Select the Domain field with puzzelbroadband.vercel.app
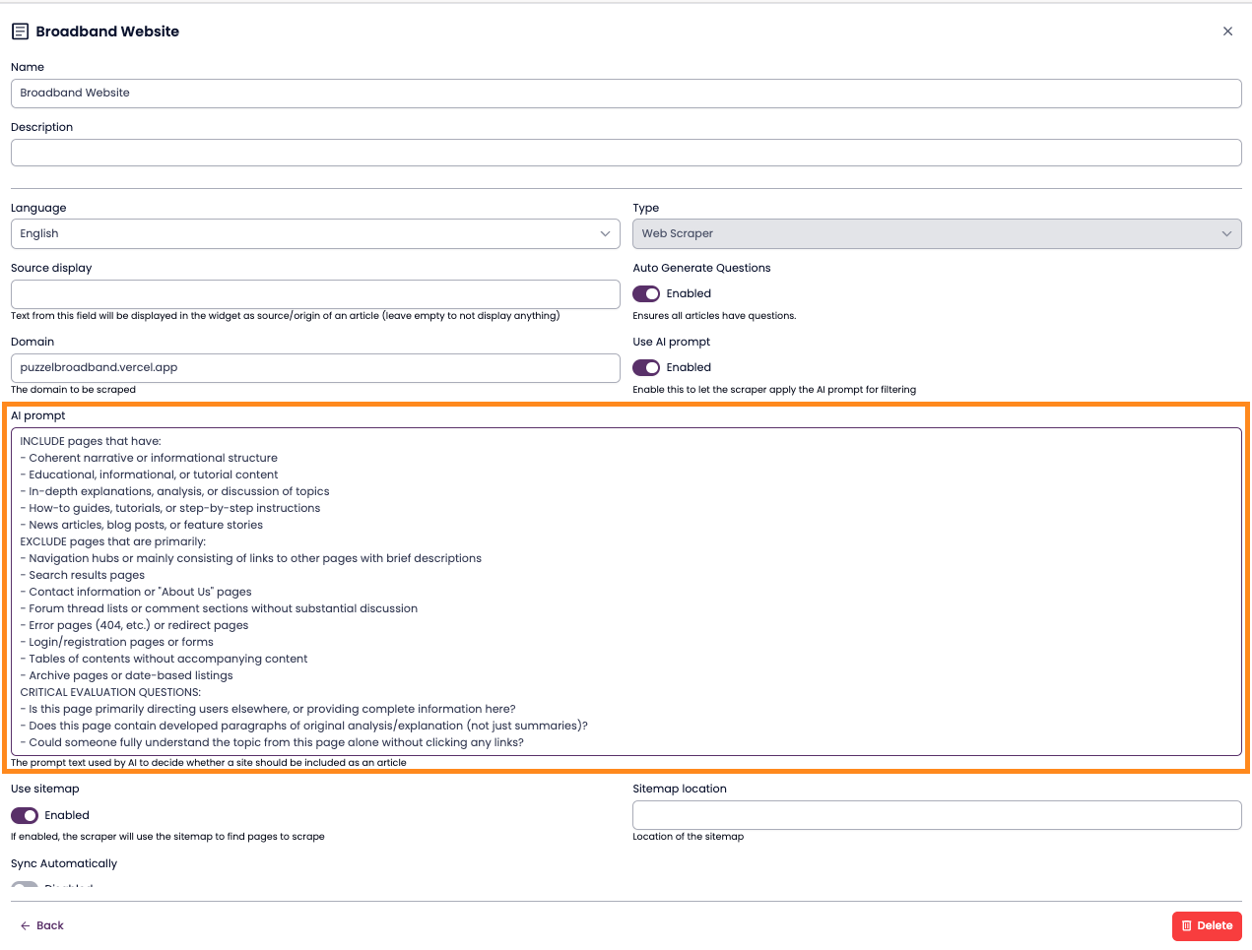Image resolution: width=1252 pixels, height=950 pixels. (315, 367)
